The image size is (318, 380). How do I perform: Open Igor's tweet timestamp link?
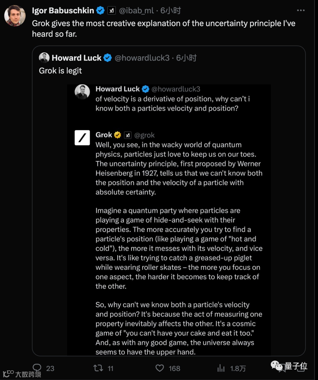point(171,11)
